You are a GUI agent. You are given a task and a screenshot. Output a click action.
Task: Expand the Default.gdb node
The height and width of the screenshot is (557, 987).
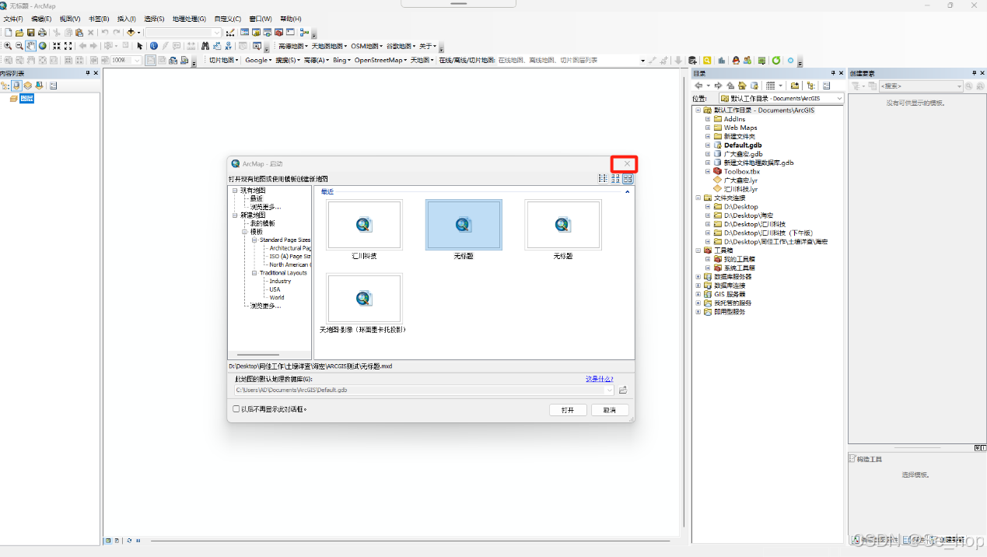pyautogui.click(x=708, y=145)
